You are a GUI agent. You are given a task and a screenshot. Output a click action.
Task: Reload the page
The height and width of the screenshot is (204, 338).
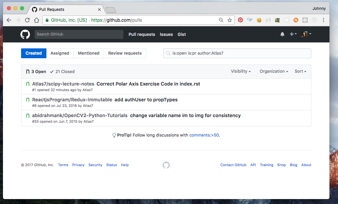[27, 20]
